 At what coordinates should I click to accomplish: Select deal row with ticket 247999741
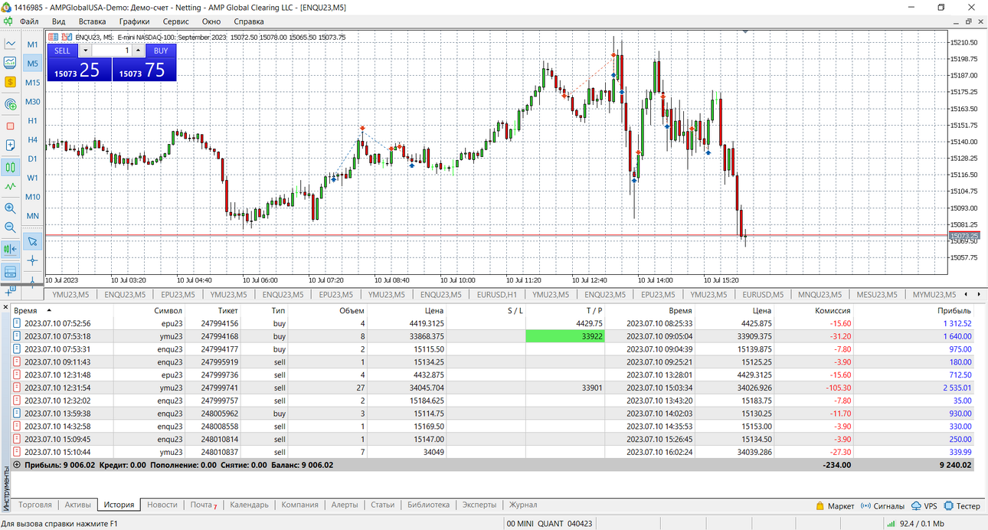coord(492,388)
